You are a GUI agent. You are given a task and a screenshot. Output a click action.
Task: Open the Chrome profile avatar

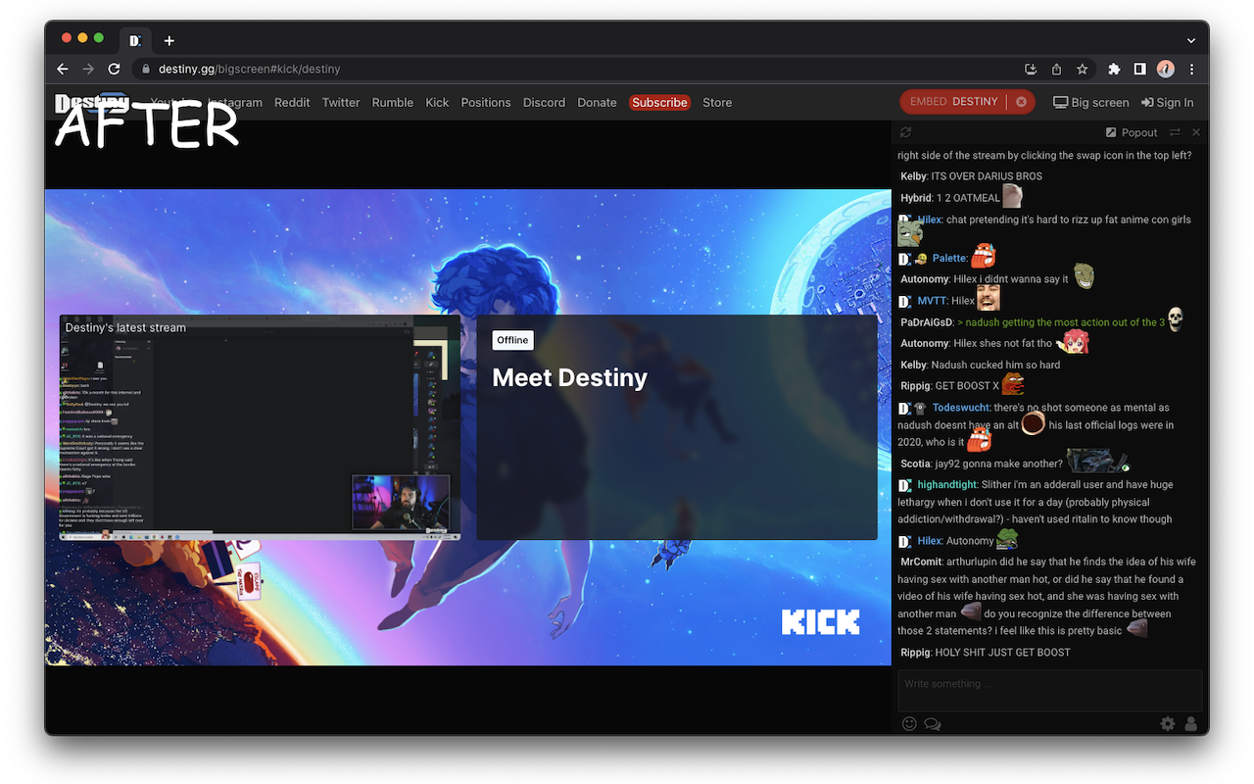[x=1165, y=69]
